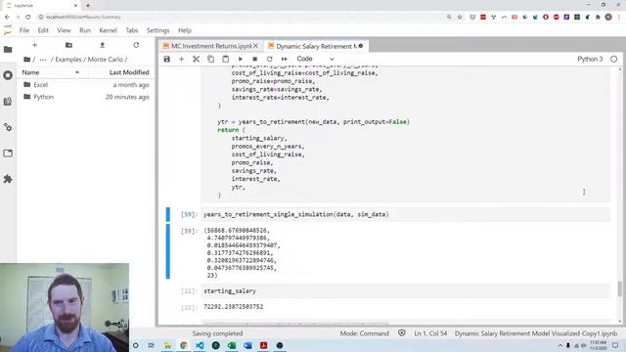Viewport: 626px width, 352px height.
Task: Open File Explorer from the taskbar
Action: coord(167,345)
